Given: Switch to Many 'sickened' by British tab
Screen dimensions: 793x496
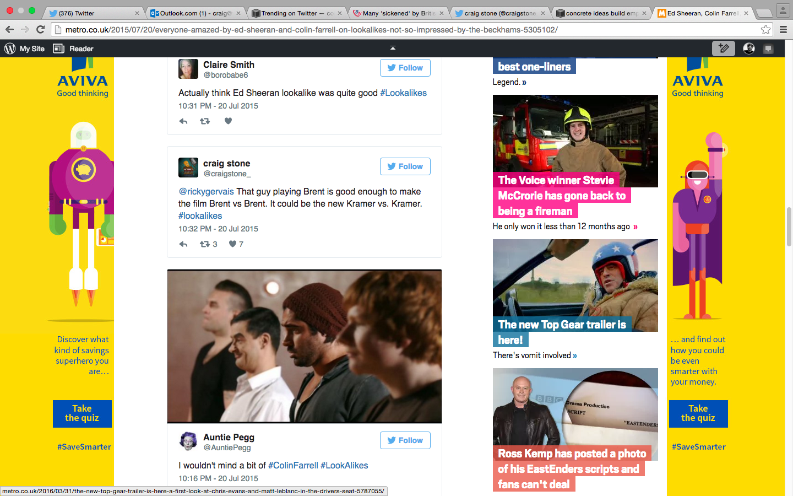Looking at the screenshot, I should 399,13.
